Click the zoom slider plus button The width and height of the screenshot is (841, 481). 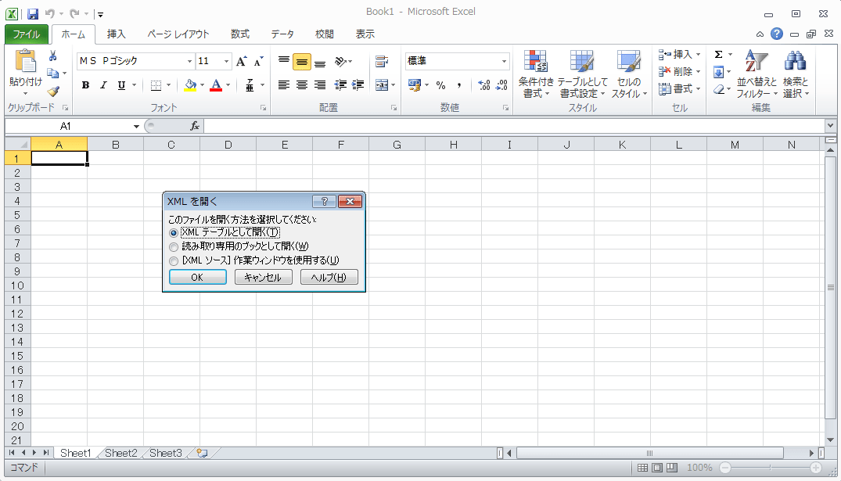tap(816, 468)
